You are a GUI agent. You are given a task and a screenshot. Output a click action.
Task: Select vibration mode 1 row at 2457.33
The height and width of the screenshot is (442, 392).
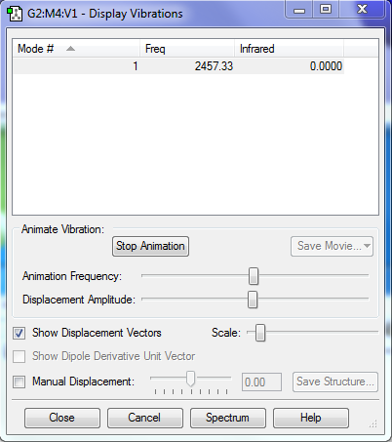(x=178, y=66)
